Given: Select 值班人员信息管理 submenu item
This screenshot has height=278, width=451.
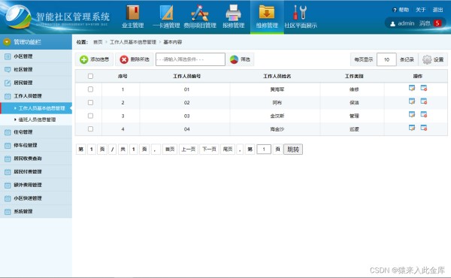Looking at the screenshot, I should coord(36,119).
